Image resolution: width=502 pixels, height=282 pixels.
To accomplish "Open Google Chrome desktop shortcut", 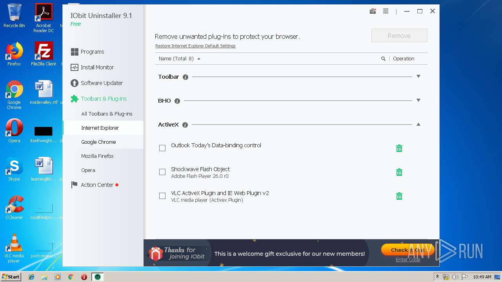I will [14, 95].
